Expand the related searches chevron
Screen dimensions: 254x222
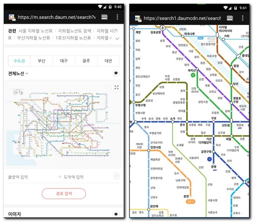point(117,38)
